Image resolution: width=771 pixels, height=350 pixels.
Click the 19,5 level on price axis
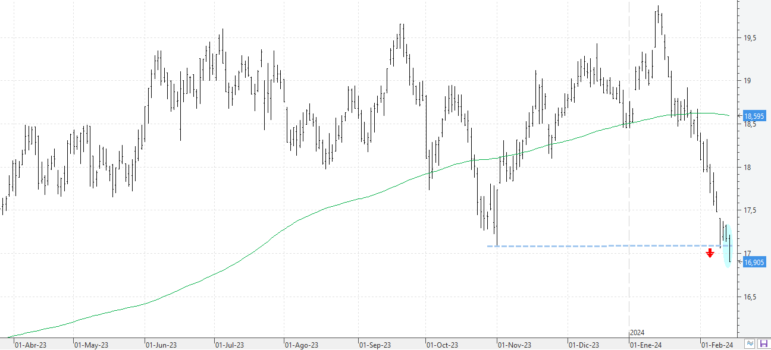750,38
